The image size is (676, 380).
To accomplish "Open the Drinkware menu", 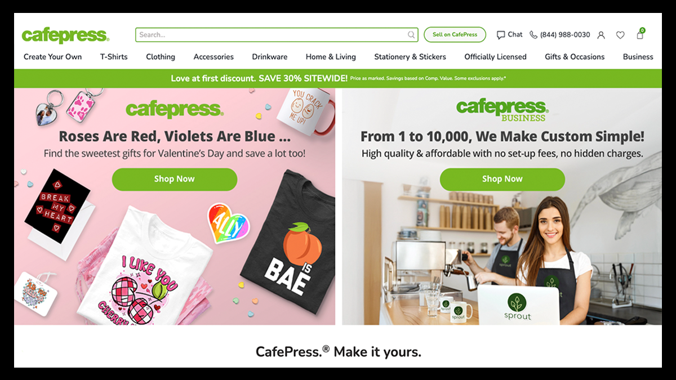I will pos(270,57).
